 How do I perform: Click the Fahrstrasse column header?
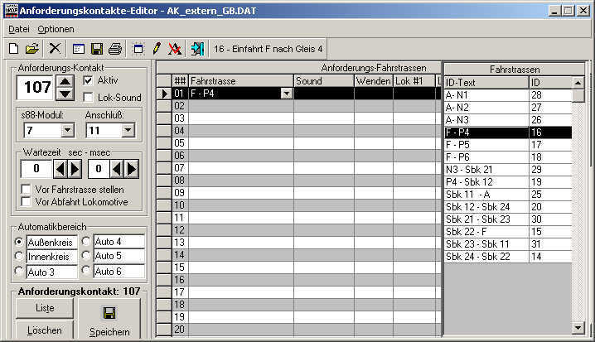tap(241, 81)
